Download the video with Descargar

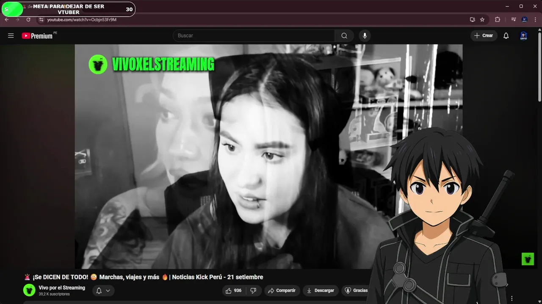(x=320, y=290)
